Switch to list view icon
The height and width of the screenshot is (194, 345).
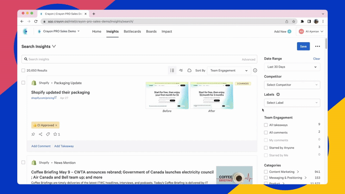point(172,70)
